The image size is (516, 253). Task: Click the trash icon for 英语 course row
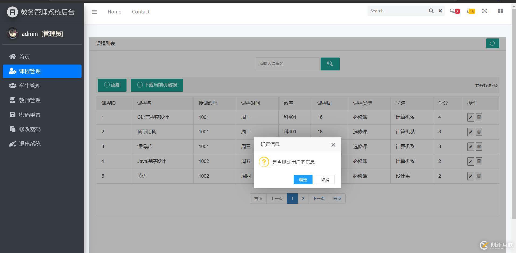coord(479,176)
